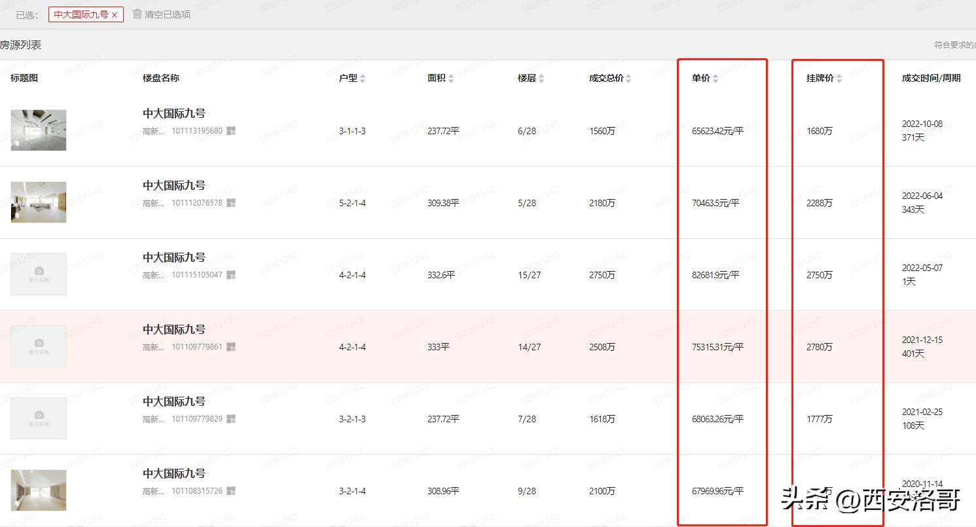Select listing ID 101113195680
This screenshot has width=976, height=527.
click(x=197, y=131)
